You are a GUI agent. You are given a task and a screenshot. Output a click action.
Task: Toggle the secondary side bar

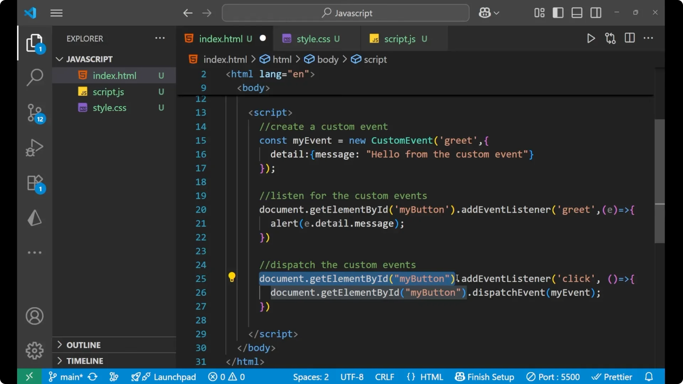click(x=595, y=12)
